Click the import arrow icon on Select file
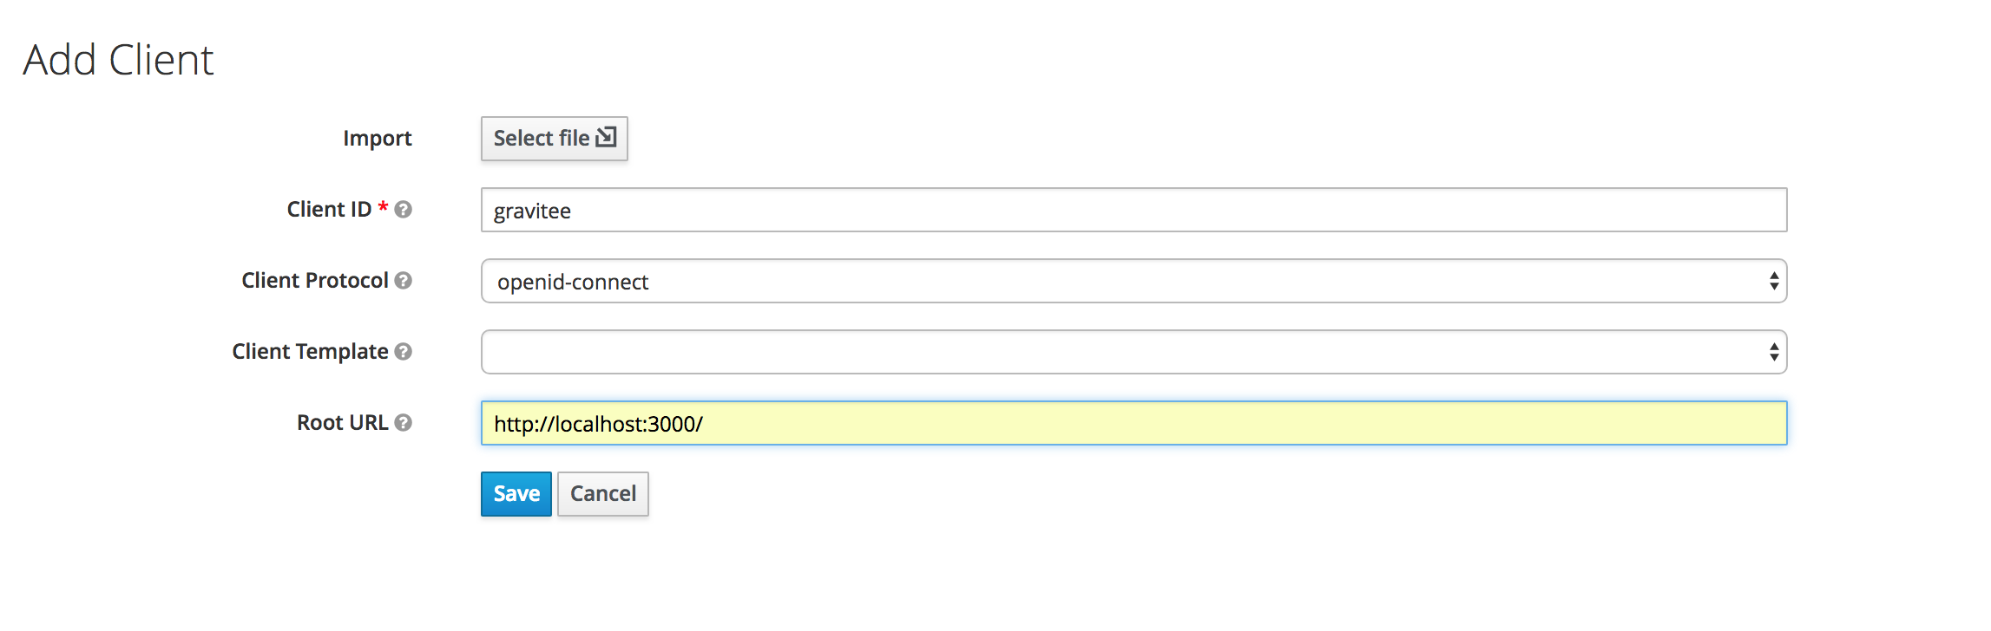Screen dimensions: 1991x631 pyautogui.click(x=606, y=137)
